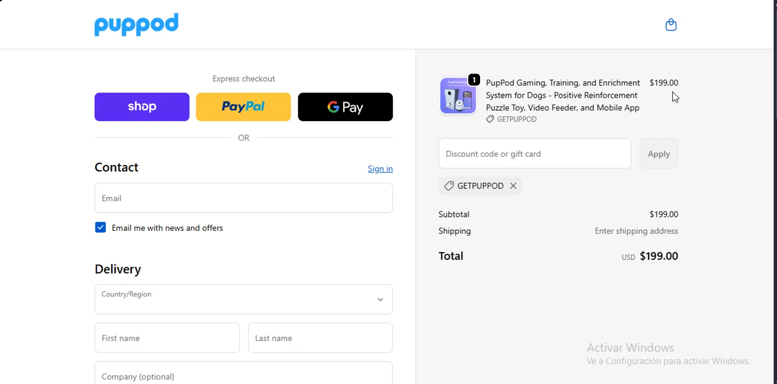Viewport: 777px width, 384px height.
Task: Click the Apply discount button
Action: [659, 153]
